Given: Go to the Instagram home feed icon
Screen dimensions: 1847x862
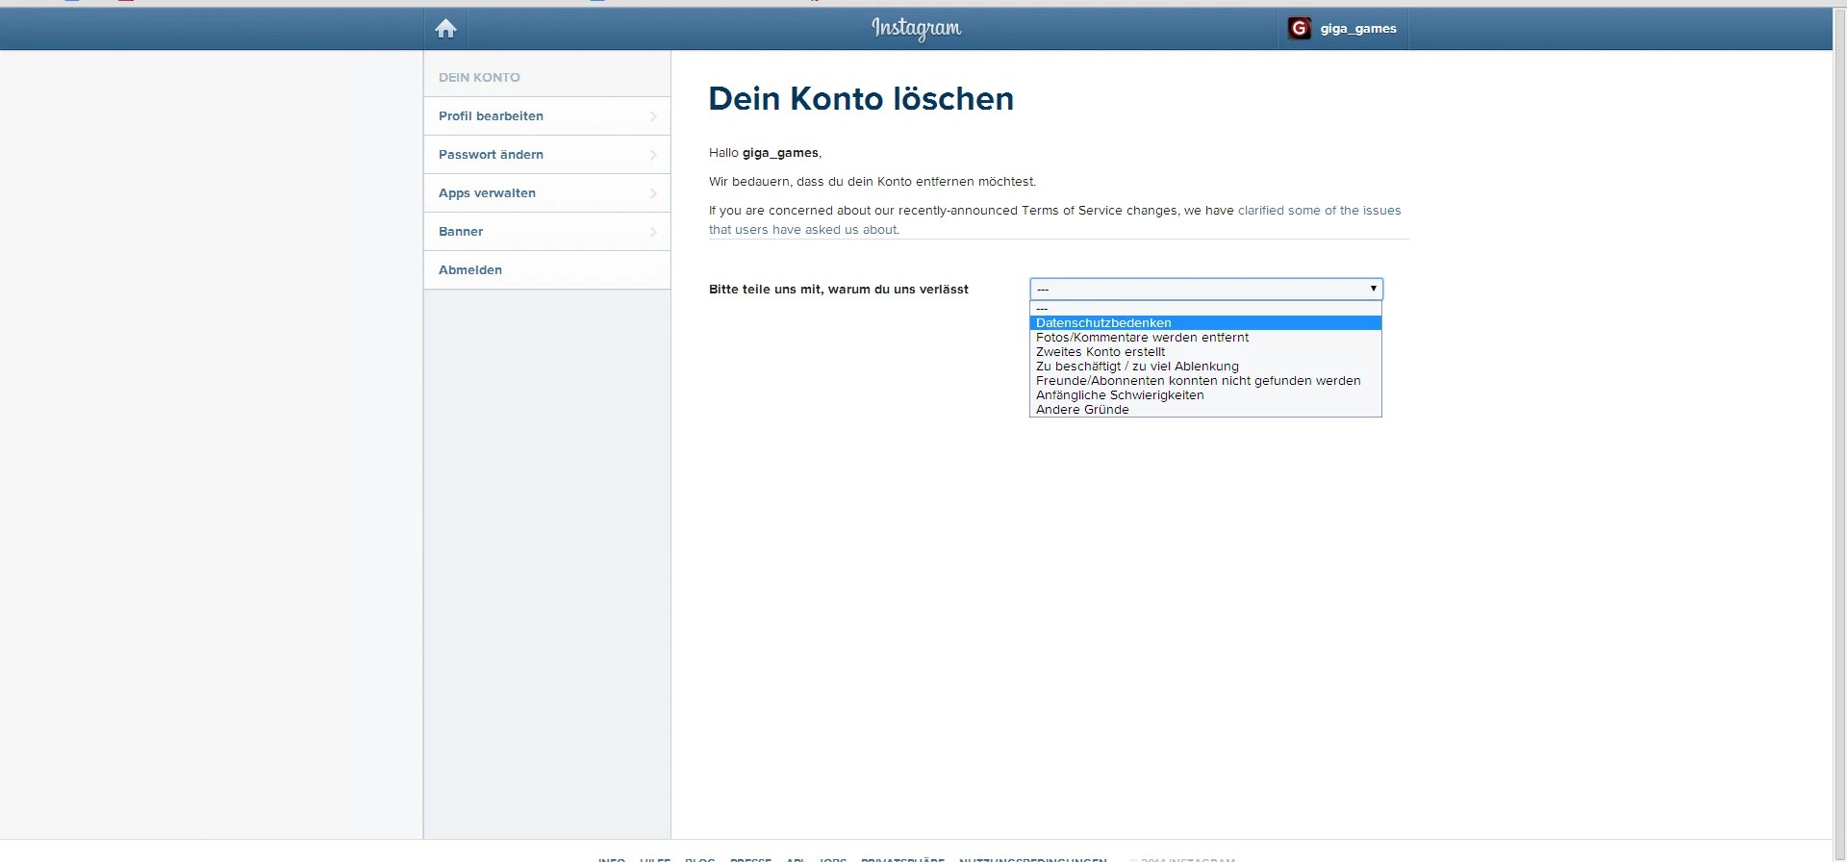Looking at the screenshot, I should 445,29.
